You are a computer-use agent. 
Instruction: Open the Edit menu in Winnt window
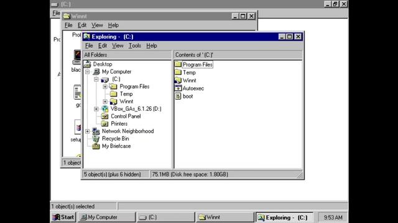click(x=81, y=25)
